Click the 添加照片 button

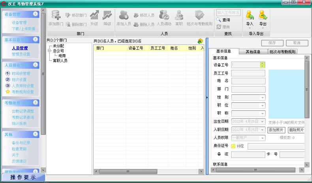276,130
